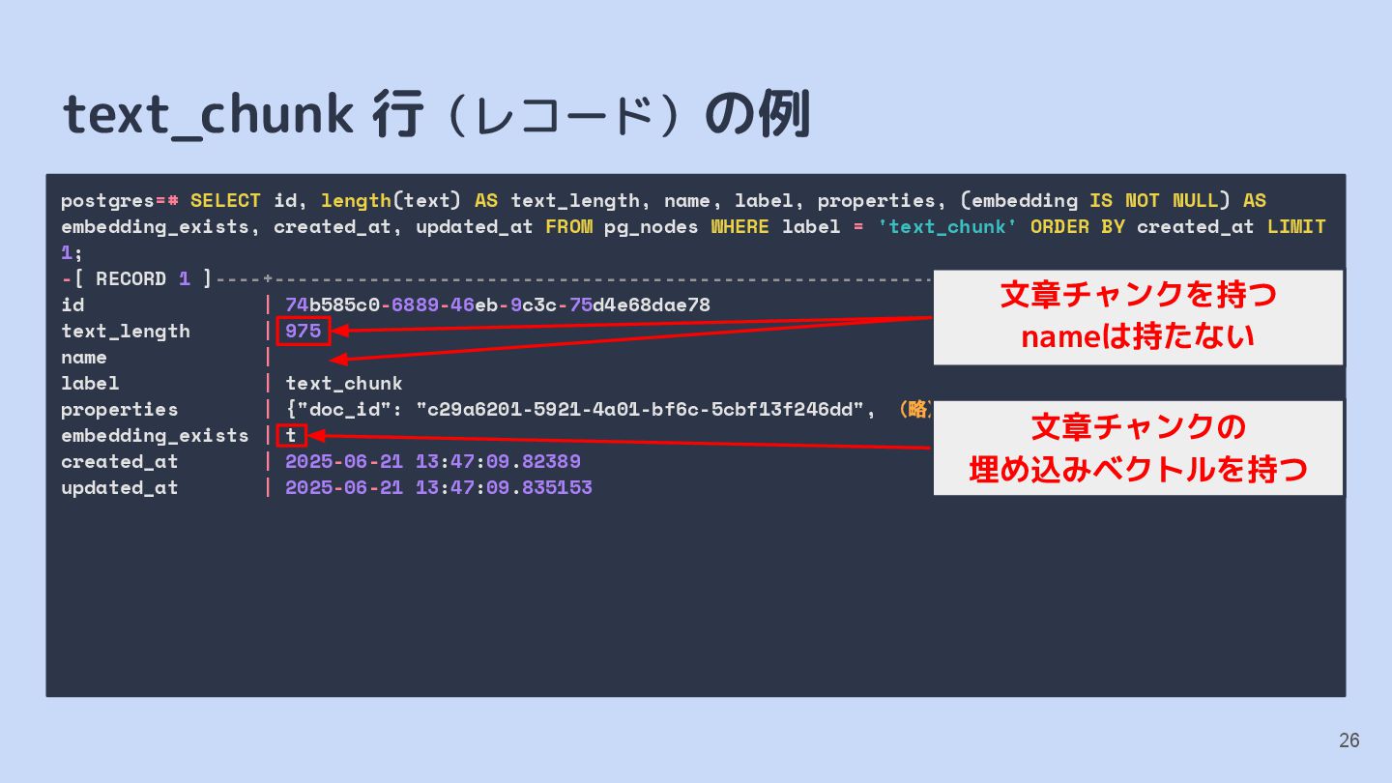Click the "IS NOT NULL" keywords in query
Viewport: 1392px width, 783px height.
(1154, 200)
